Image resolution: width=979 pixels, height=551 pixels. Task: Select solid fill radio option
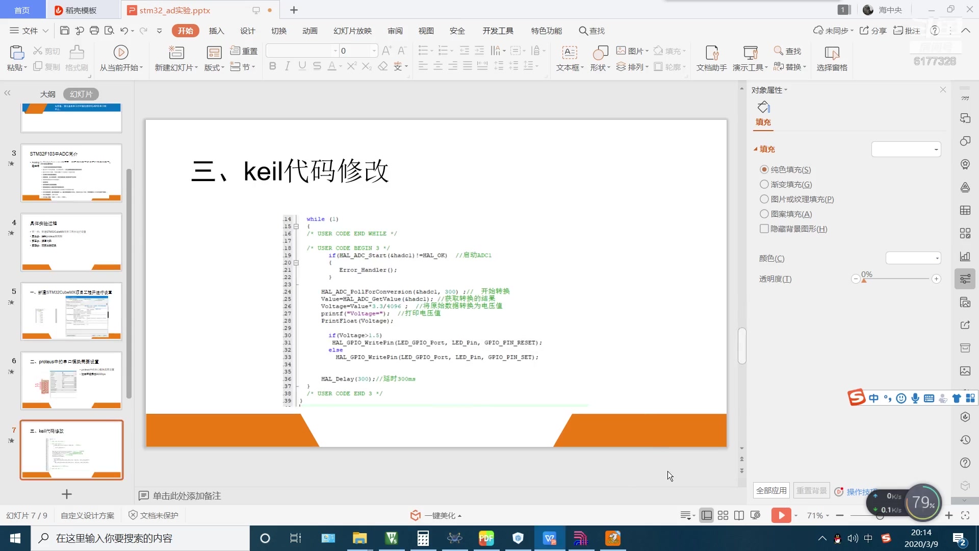coord(764,169)
